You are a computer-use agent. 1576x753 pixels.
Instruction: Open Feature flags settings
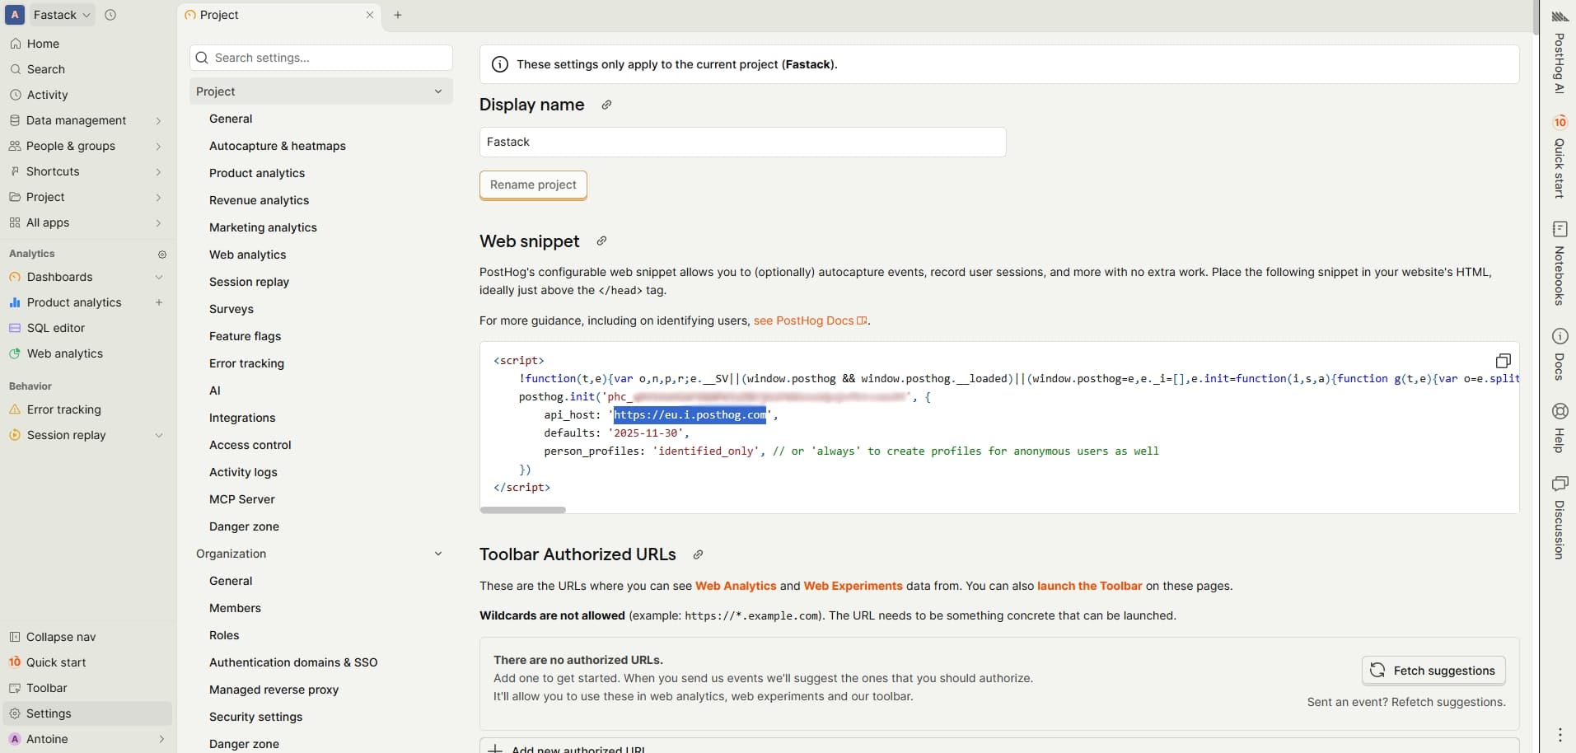[246, 336]
